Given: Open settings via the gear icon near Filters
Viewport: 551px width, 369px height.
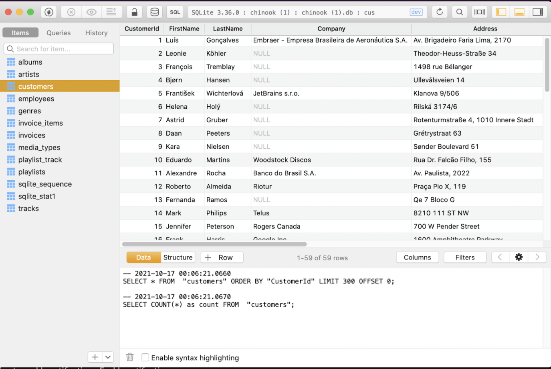Looking at the screenshot, I should [x=519, y=257].
